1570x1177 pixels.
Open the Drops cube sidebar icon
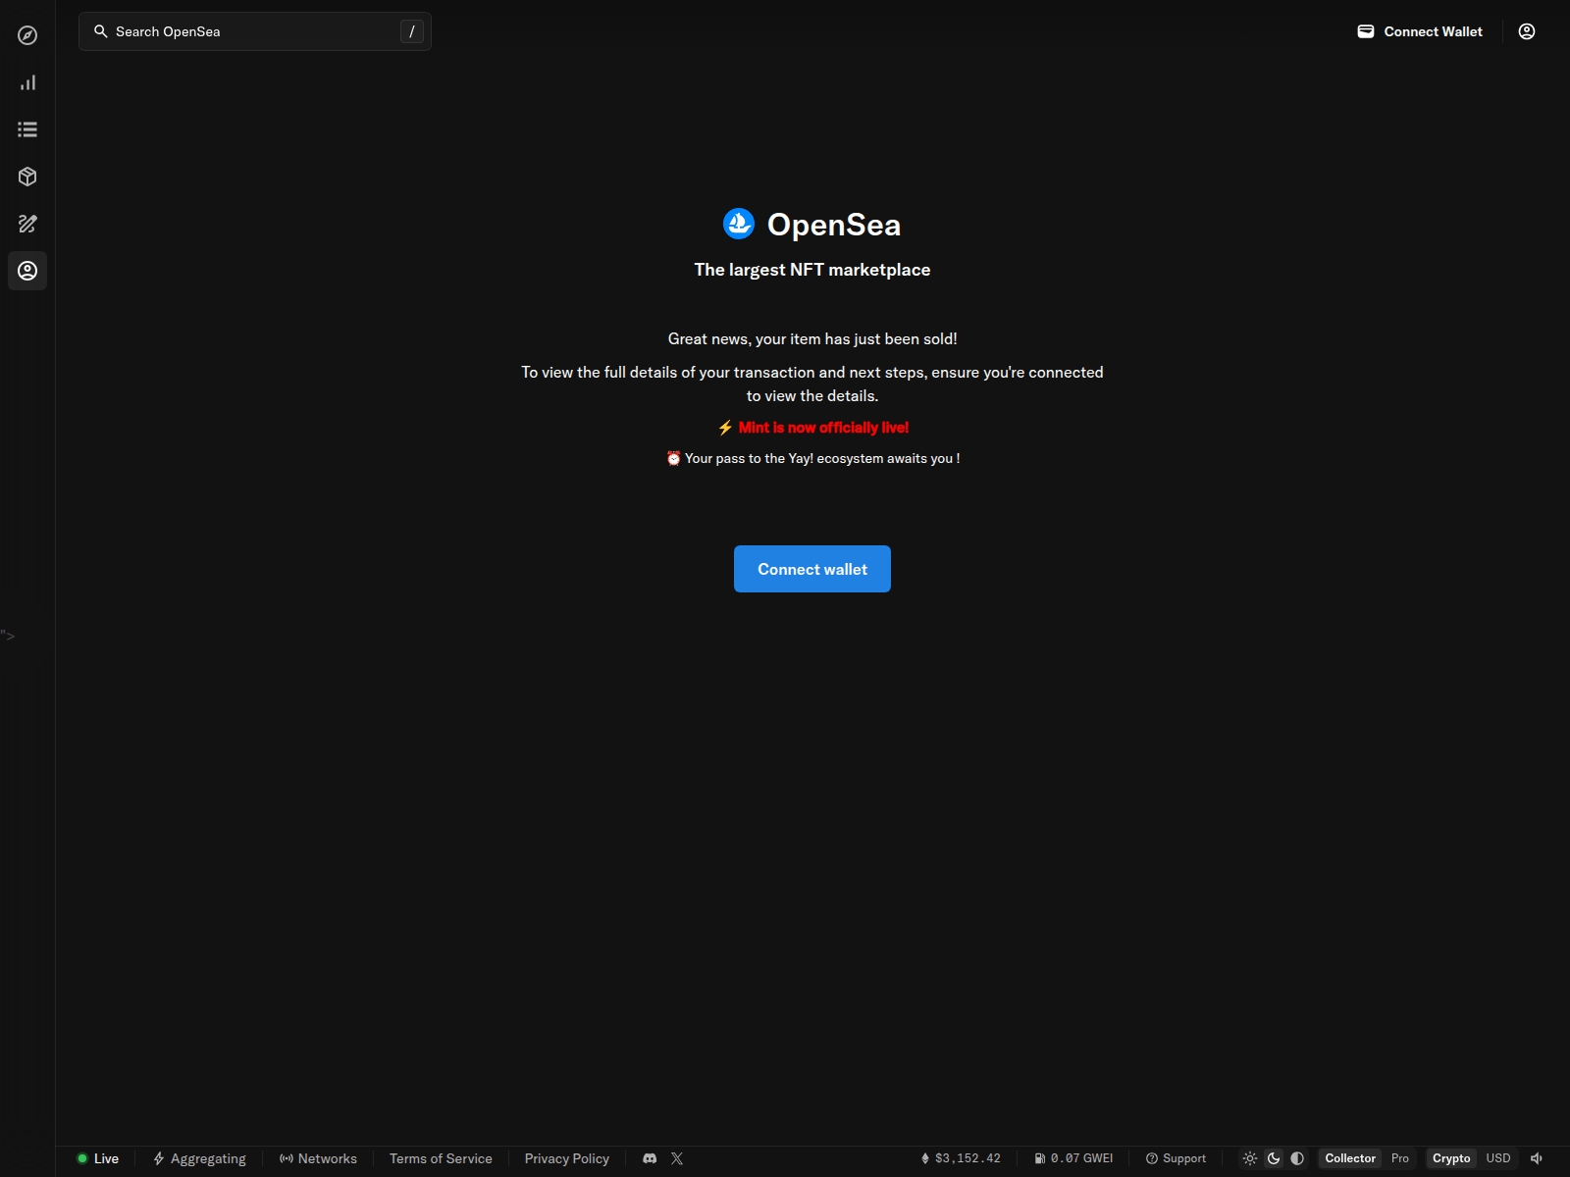click(x=27, y=177)
